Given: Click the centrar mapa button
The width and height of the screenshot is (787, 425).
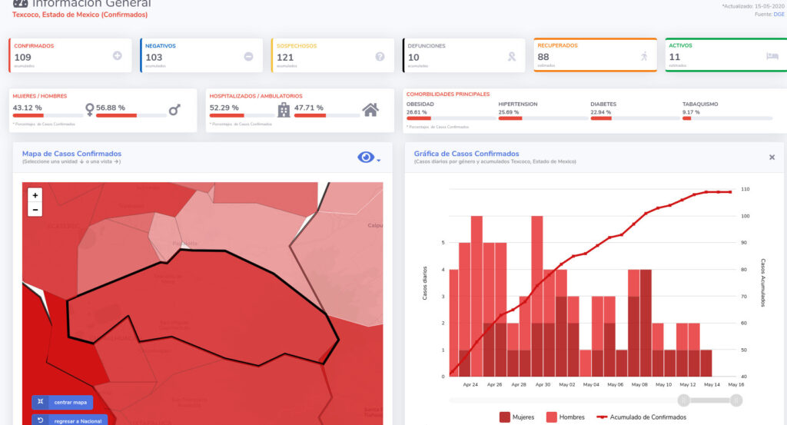Looking at the screenshot, I should (x=62, y=403).
